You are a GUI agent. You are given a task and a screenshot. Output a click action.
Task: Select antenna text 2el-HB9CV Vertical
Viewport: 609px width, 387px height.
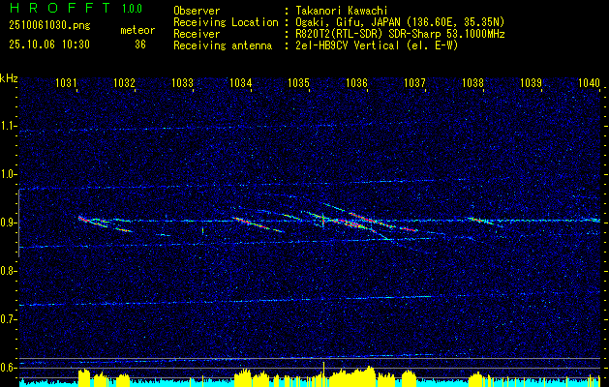coord(348,45)
